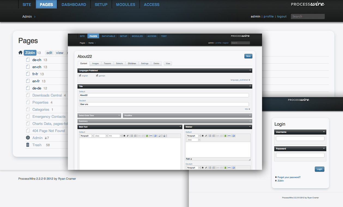Focus the Password input field

tap(300, 155)
